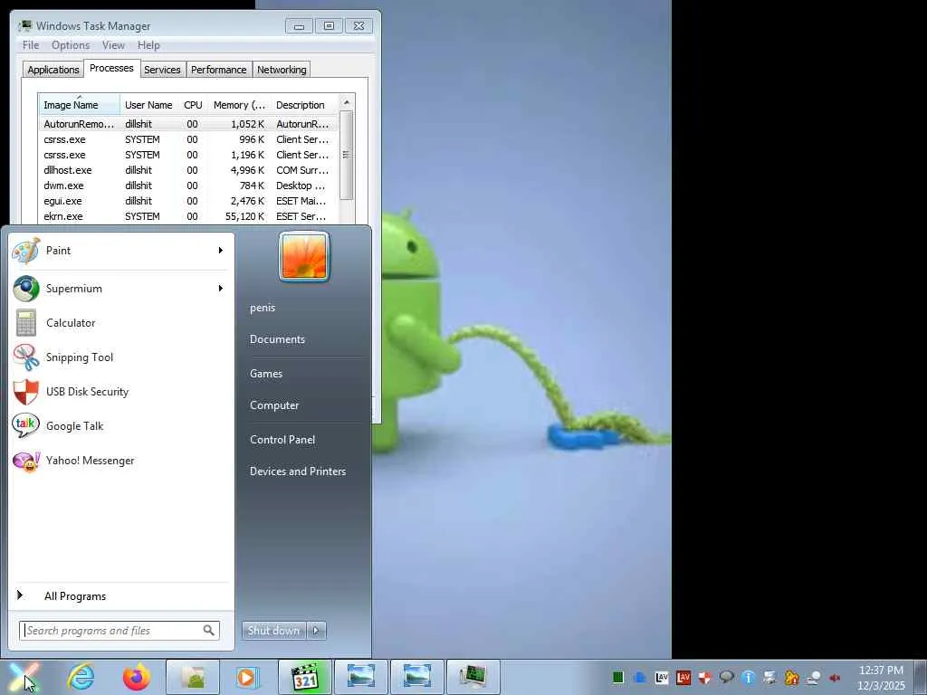Click the Start button on the taskbar
The height and width of the screenshot is (695, 927).
[x=24, y=676]
